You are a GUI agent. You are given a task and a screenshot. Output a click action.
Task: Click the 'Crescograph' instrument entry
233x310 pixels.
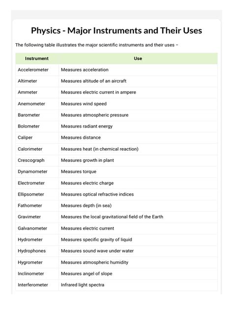click(31, 160)
